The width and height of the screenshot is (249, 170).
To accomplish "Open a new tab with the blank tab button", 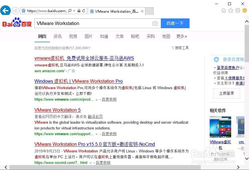I will (x=149, y=11).
